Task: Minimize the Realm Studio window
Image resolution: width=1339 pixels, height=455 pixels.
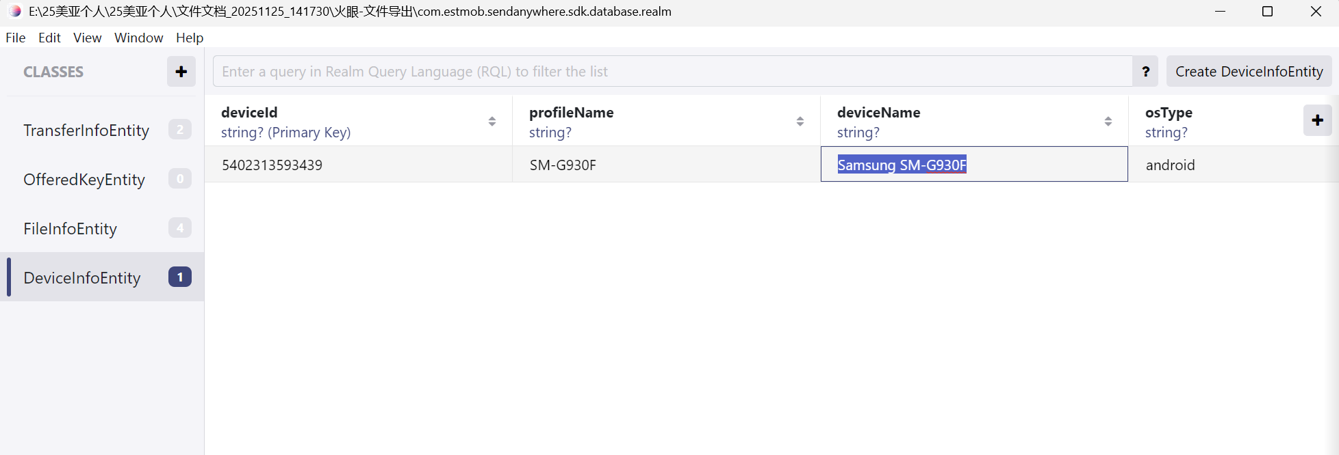Action: point(1220,12)
